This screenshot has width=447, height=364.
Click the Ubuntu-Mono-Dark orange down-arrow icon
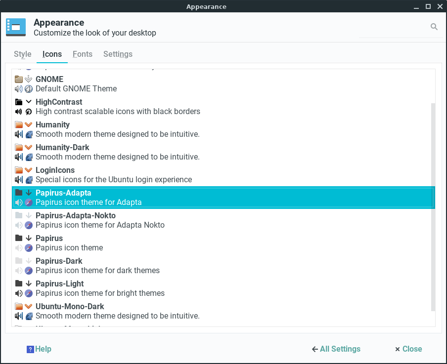(x=29, y=306)
